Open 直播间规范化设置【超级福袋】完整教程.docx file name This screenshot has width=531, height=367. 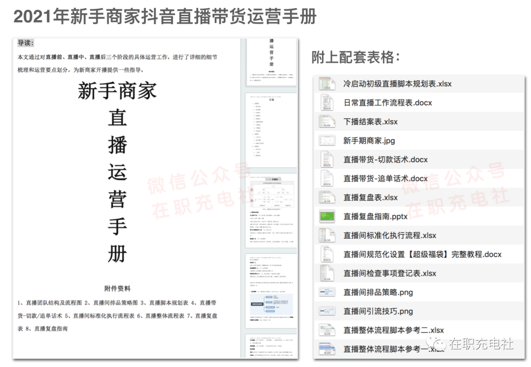[x=422, y=254]
